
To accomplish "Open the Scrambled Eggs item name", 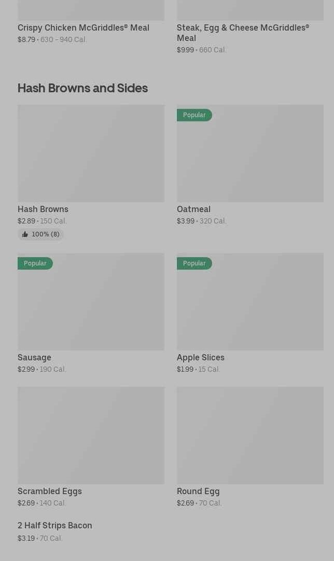I will point(50,491).
